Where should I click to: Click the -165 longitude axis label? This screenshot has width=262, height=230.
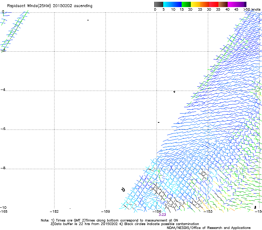click(4, 212)
